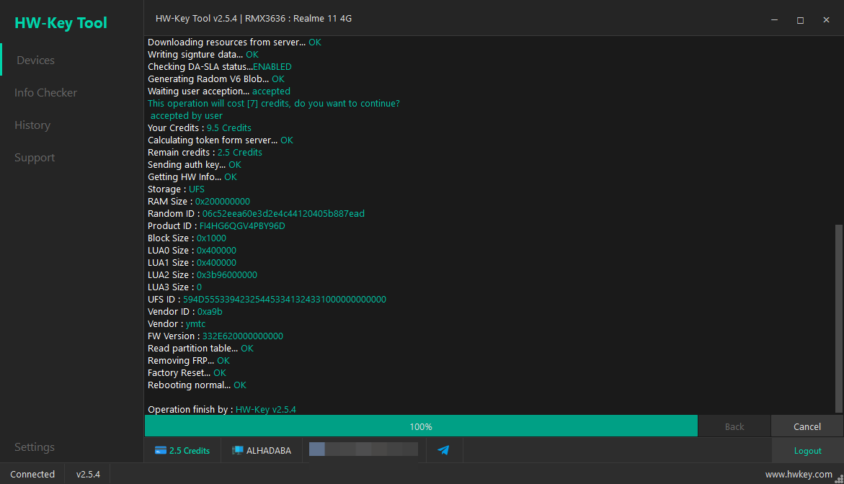844x484 pixels.
Task: Click the 2.5 Credits balance label
Action: pyautogui.click(x=190, y=451)
